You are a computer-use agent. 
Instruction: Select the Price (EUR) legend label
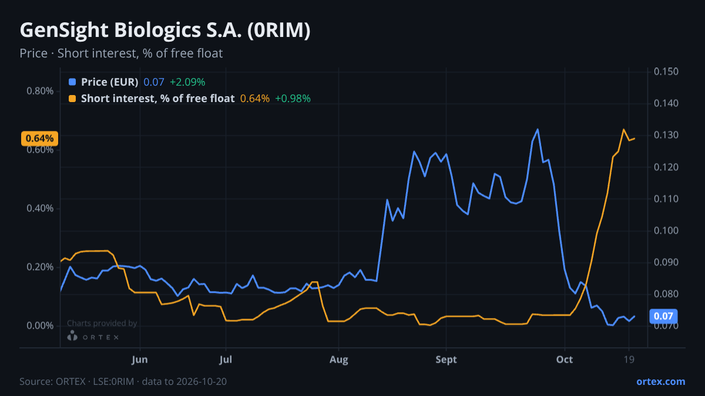[x=110, y=82]
